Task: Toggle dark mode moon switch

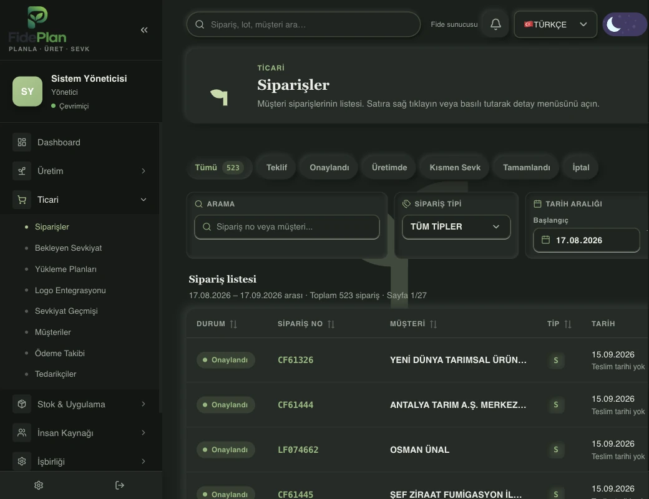Action: click(625, 24)
